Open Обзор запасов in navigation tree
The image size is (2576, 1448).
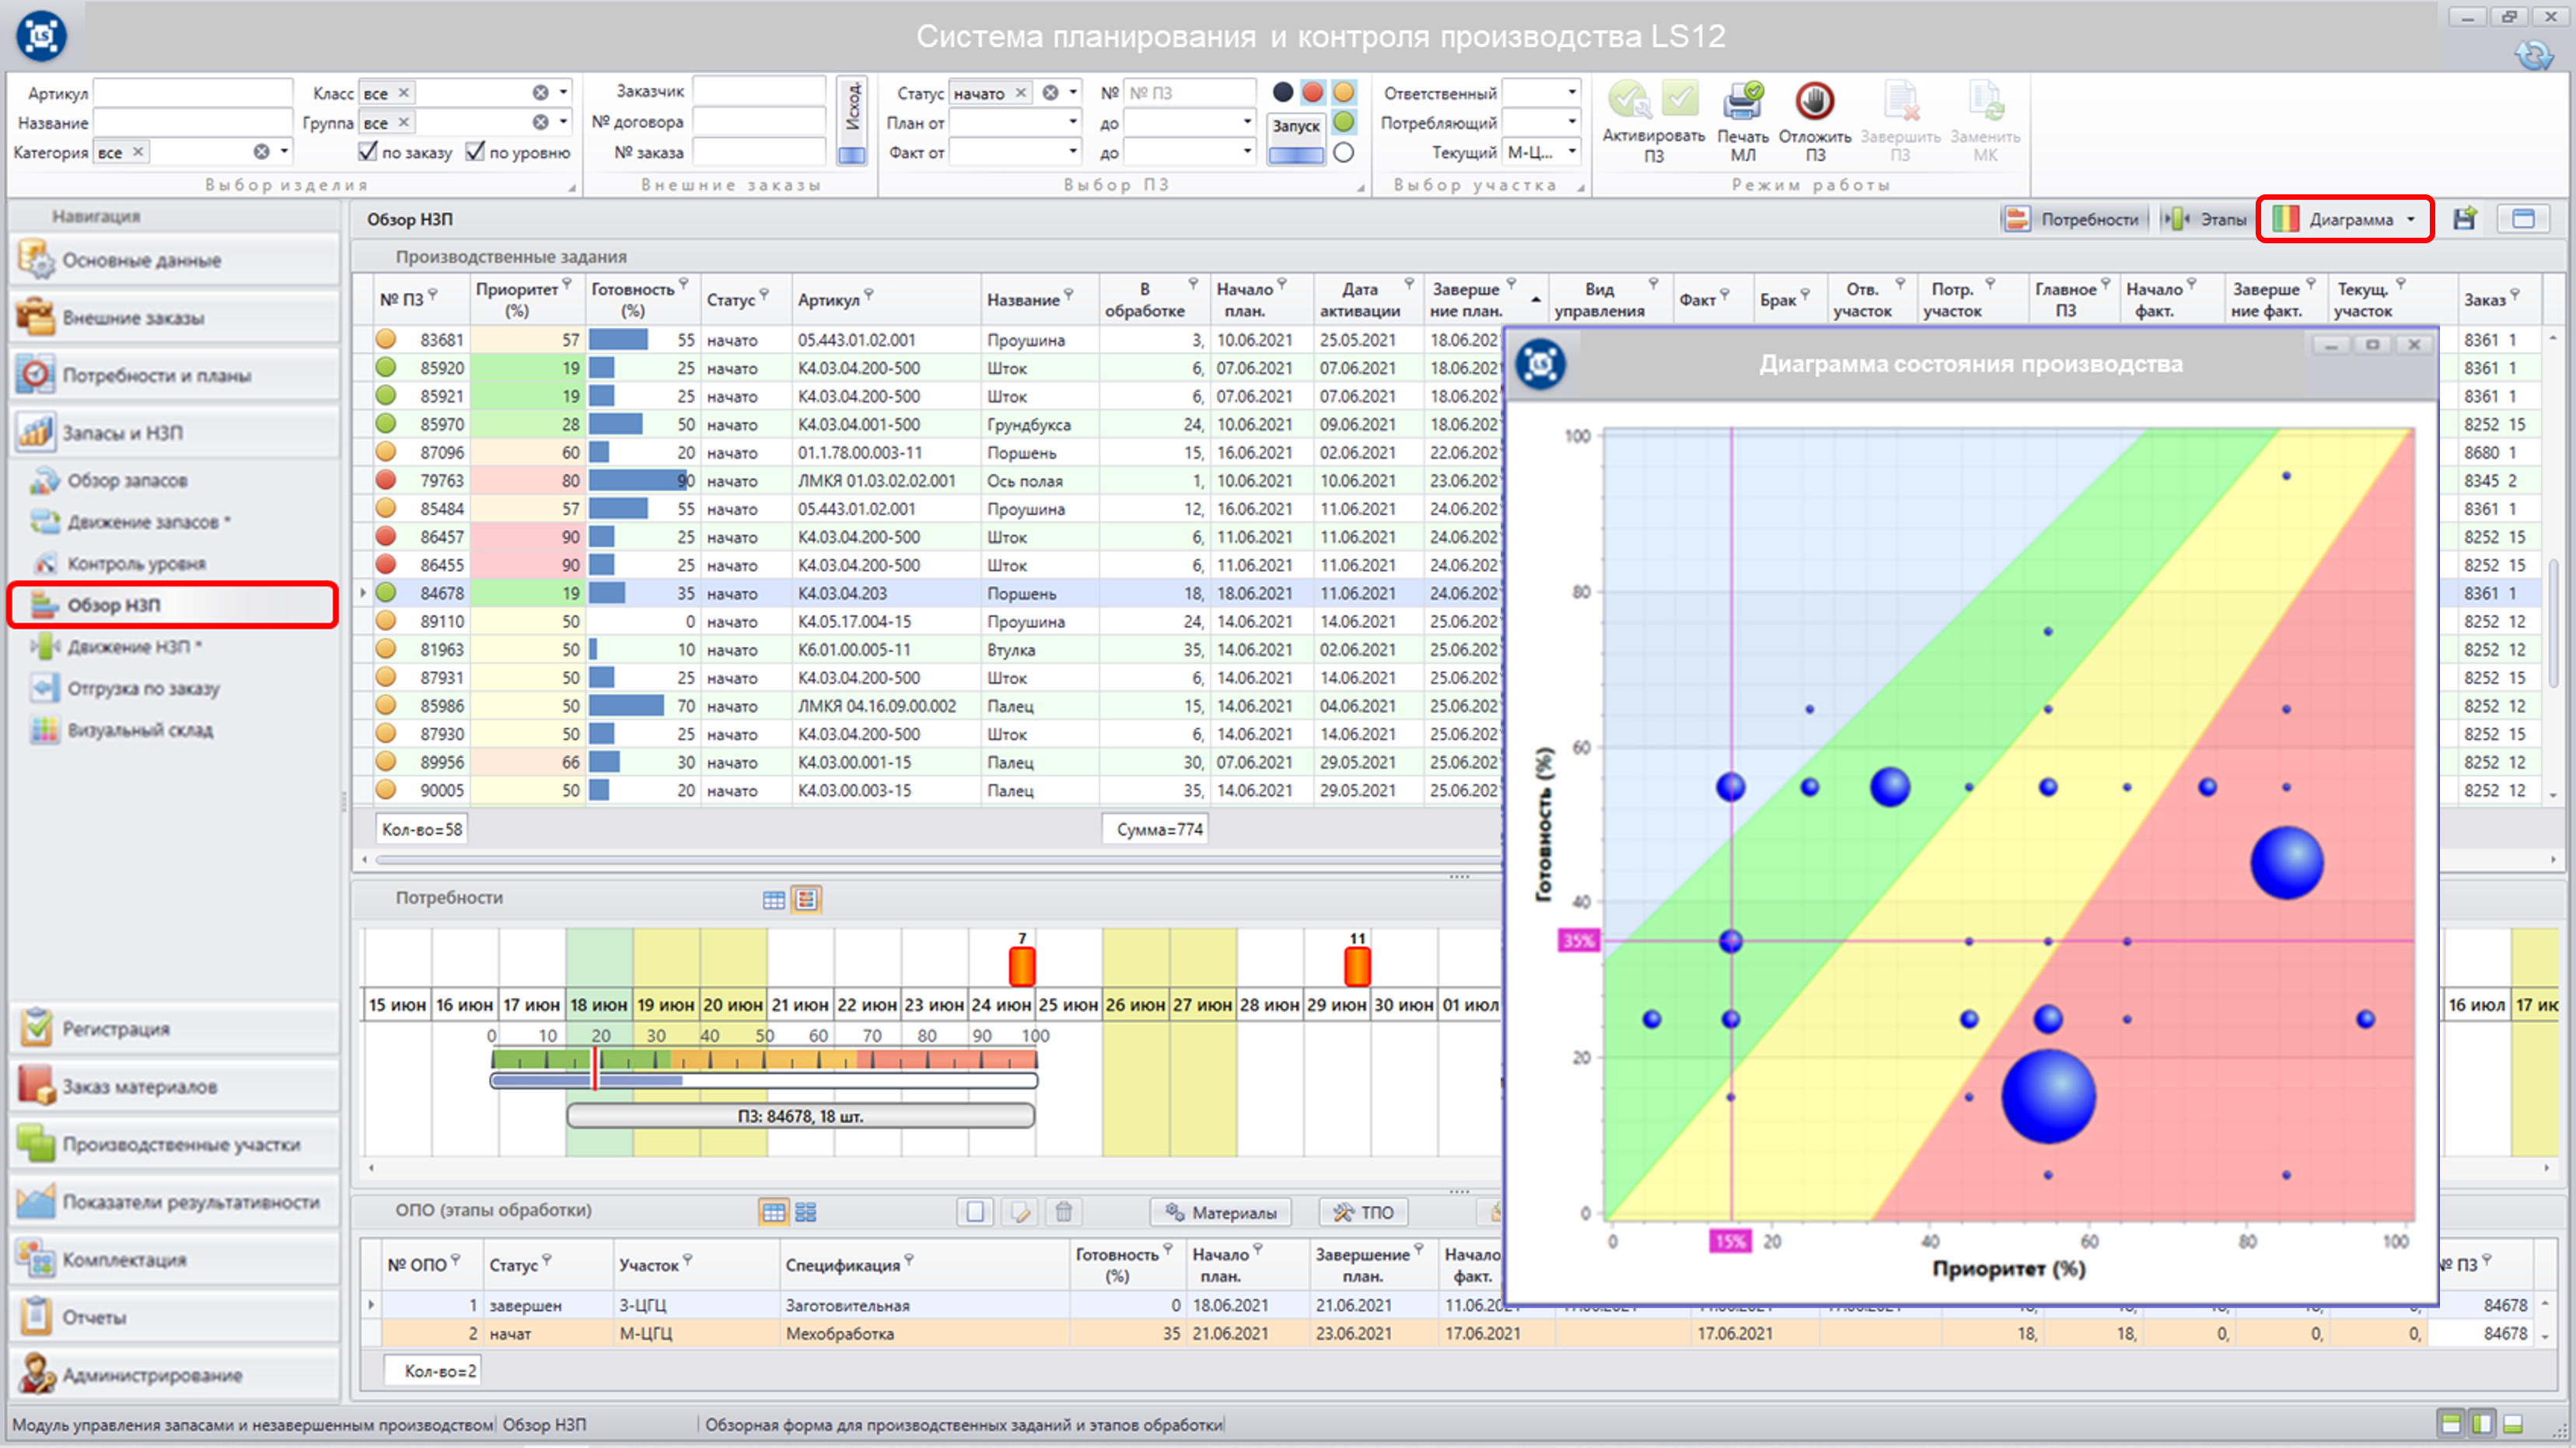(x=127, y=480)
